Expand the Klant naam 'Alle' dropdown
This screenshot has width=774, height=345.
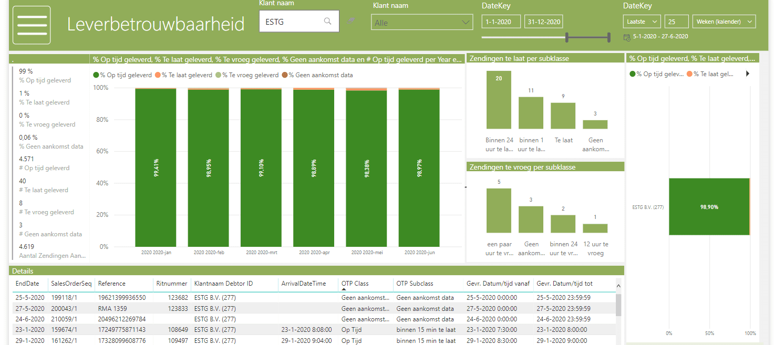pyautogui.click(x=421, y=22)
